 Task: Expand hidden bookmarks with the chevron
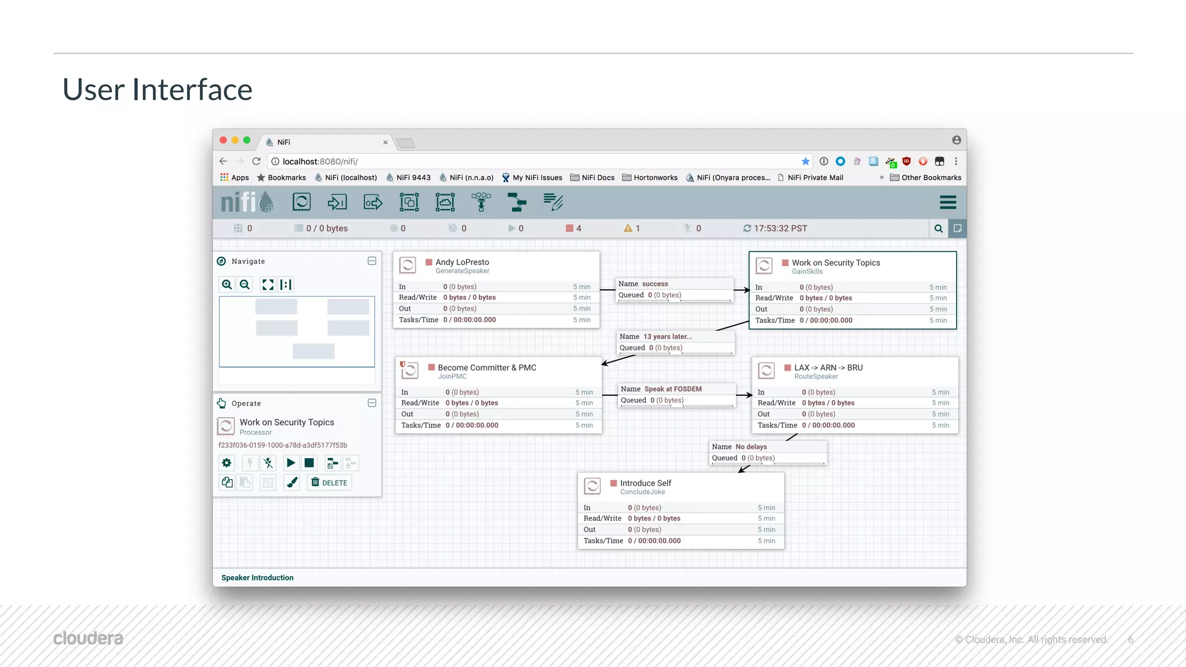[x=881, y=178]
